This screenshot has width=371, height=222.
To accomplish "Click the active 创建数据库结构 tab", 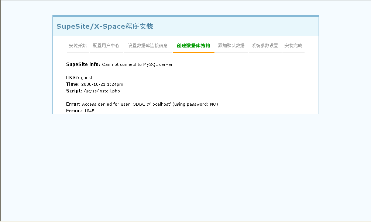I will (x=193, y=46).
